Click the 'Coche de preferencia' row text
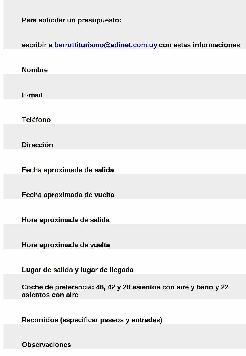The image size is (246, 356). tap(125, 291)
